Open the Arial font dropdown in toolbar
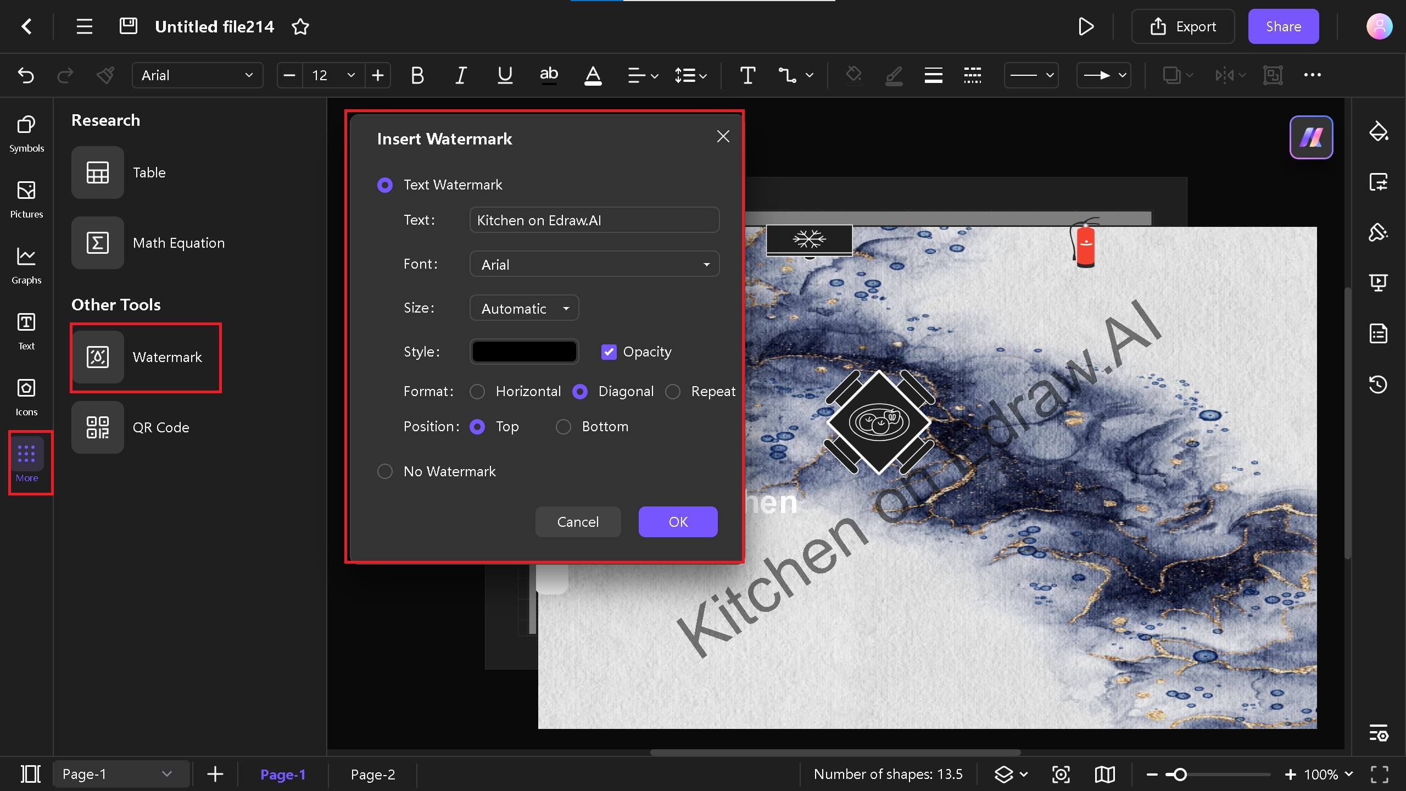The image size is (1406, 791). [x=197, y=75]
